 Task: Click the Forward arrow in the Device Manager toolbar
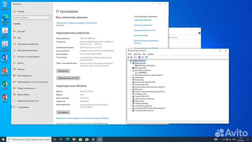[131, 57]
